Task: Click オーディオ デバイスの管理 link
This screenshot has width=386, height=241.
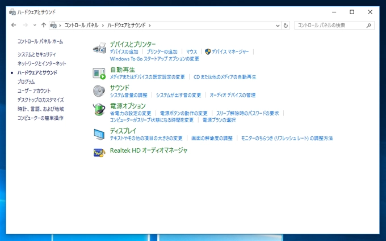Action: coord(233,95)
